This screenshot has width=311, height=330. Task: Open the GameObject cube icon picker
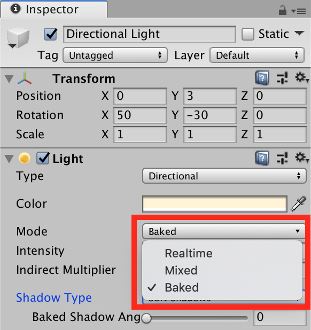[x=18, y=37]
